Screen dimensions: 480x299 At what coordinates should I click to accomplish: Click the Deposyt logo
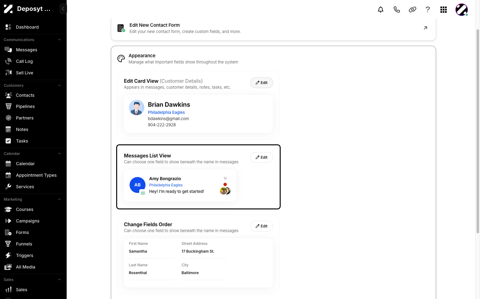[x=8, y=9]
